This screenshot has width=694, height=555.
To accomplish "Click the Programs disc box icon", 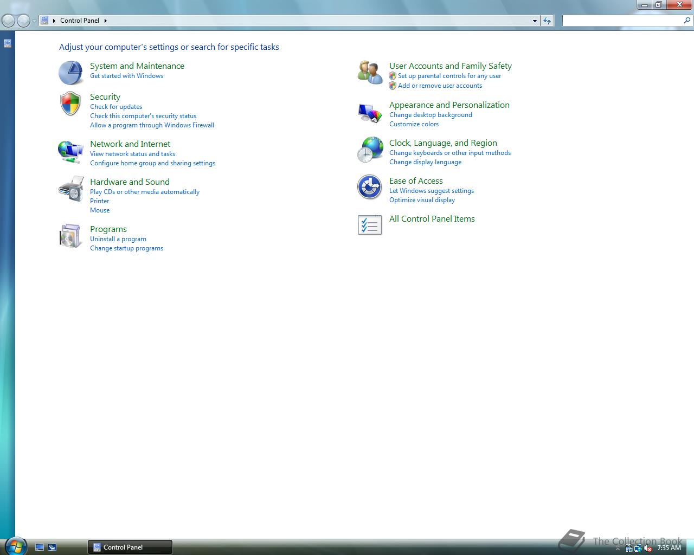I will pyautogui.click(x=70, y=236).
